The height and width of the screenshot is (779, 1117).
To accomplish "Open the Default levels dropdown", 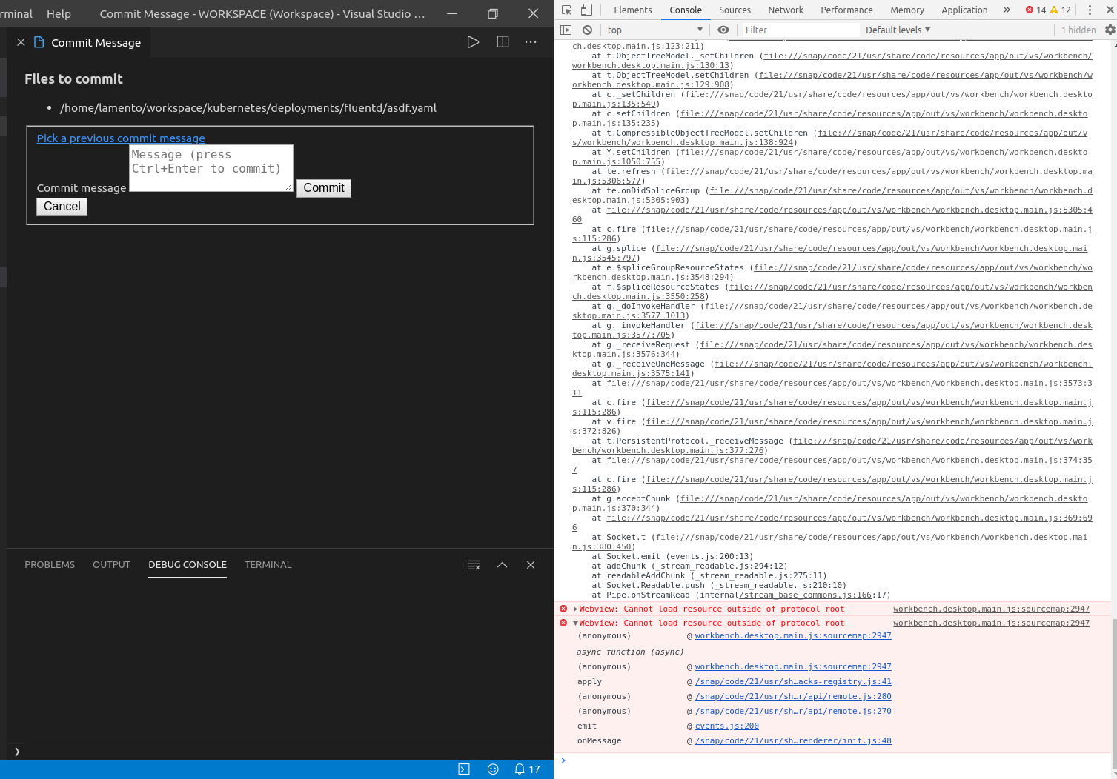I will 897,30.
